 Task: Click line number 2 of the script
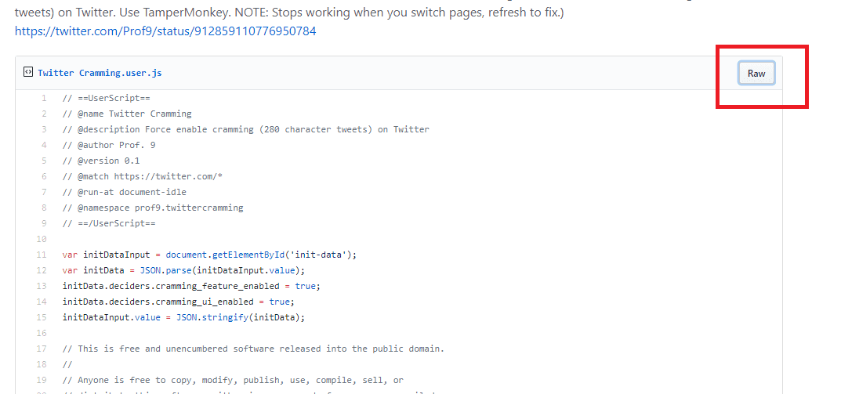44,114
